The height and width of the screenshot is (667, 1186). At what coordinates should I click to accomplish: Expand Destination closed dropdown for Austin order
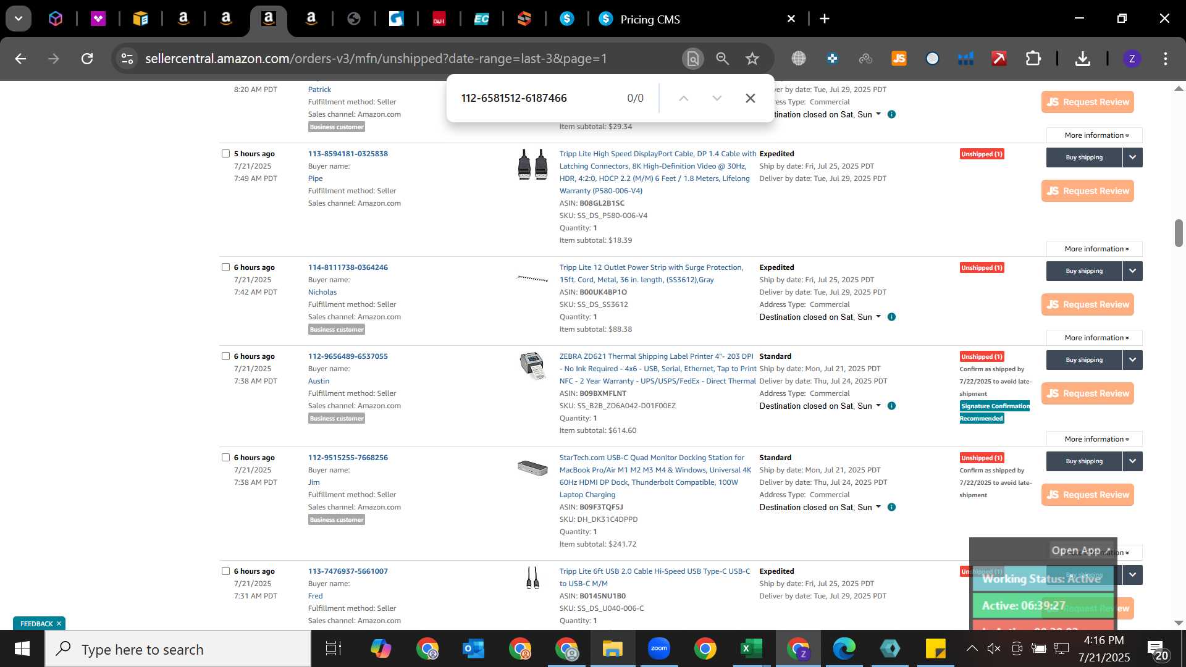click(x=820, y=406)
